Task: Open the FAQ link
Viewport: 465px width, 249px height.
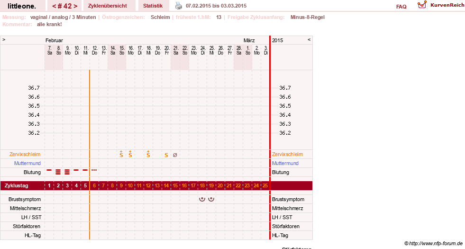Action: click(401, 7)
